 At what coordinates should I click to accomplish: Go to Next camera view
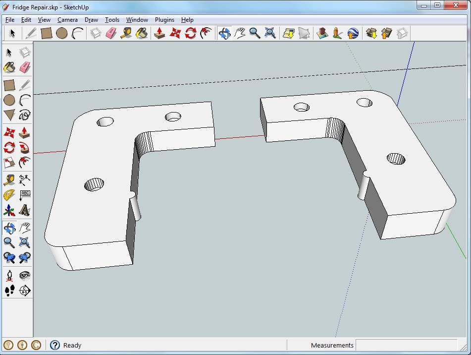25,258
